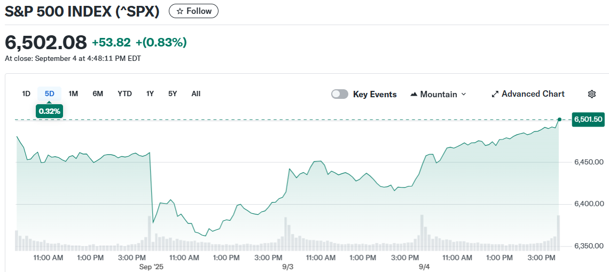The height and width of the screenshot is (272, 609).
Task: Click the S&P 500 INDEX heading
Action: 82,12
